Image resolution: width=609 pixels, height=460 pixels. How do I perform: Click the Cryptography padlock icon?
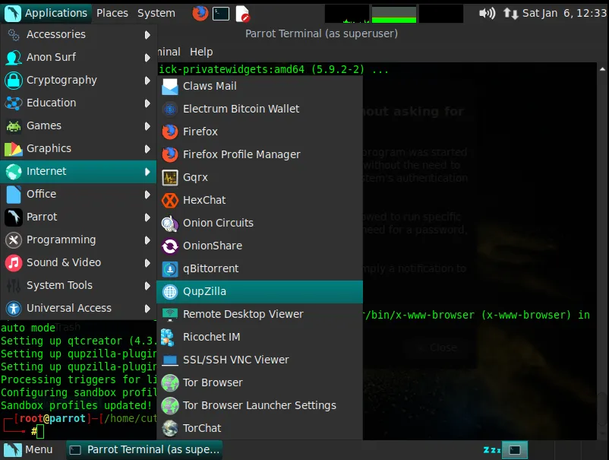click(x=14, y=81)
